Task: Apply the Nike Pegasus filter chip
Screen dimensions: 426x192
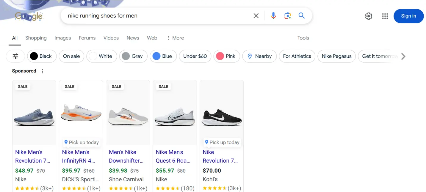Action: click(x=336, y=56)
